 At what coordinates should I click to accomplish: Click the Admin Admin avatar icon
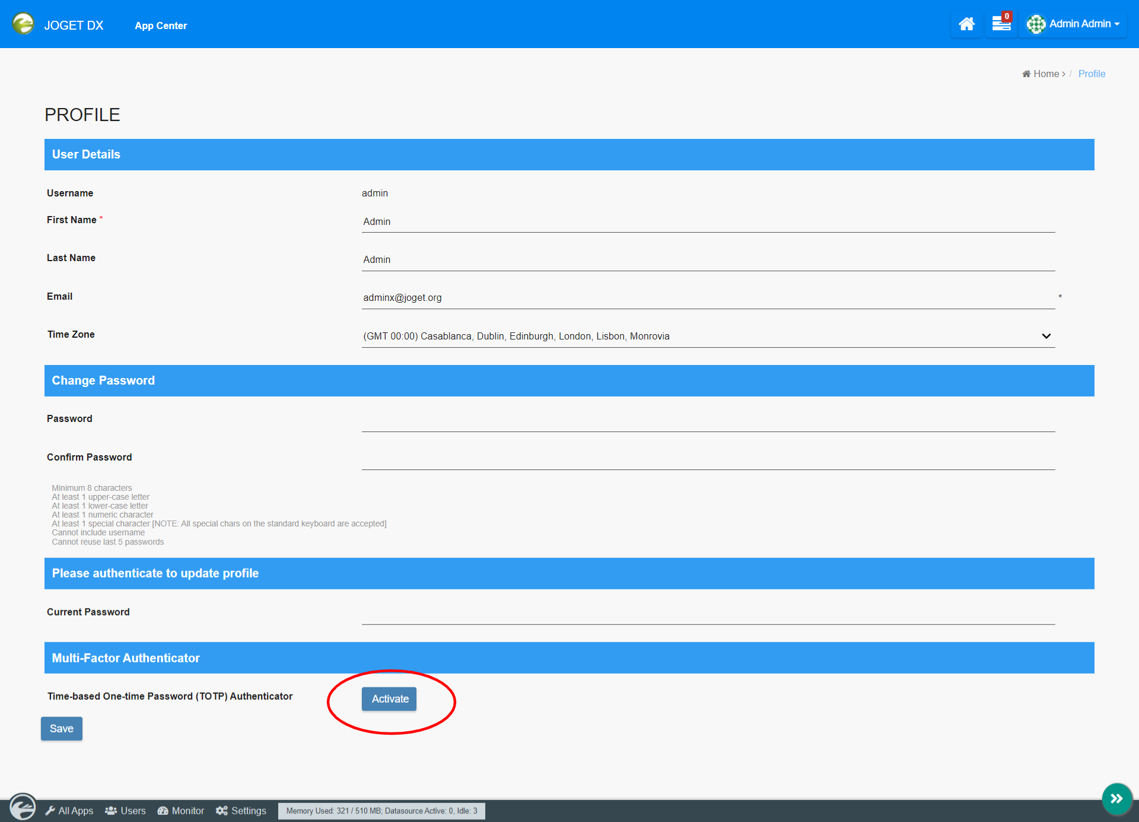pos(1036,24)
